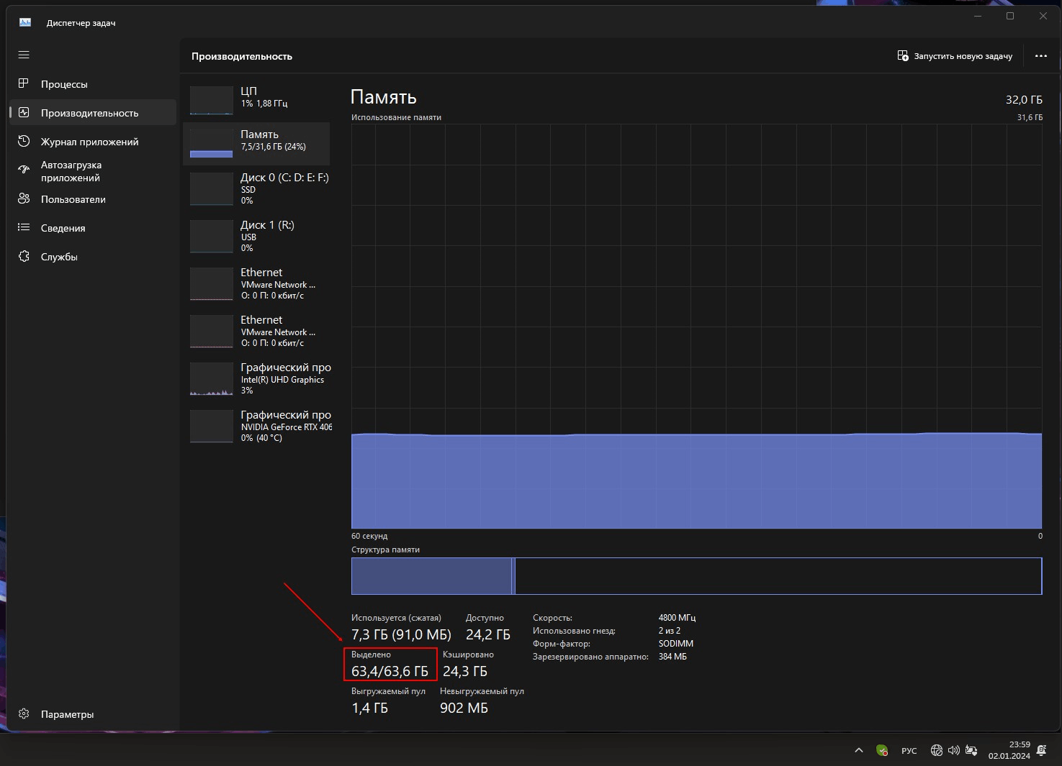Click the Processes sidebar icon

pyautogui.click(x=24, y=83)
